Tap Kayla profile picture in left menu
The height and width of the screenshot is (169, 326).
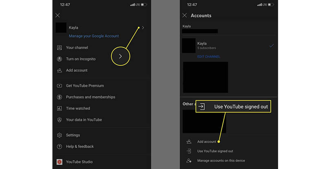click(x=61, y=28)
